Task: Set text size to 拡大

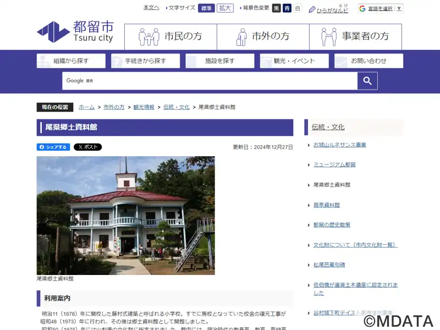Action: click(x=225, y=8)
